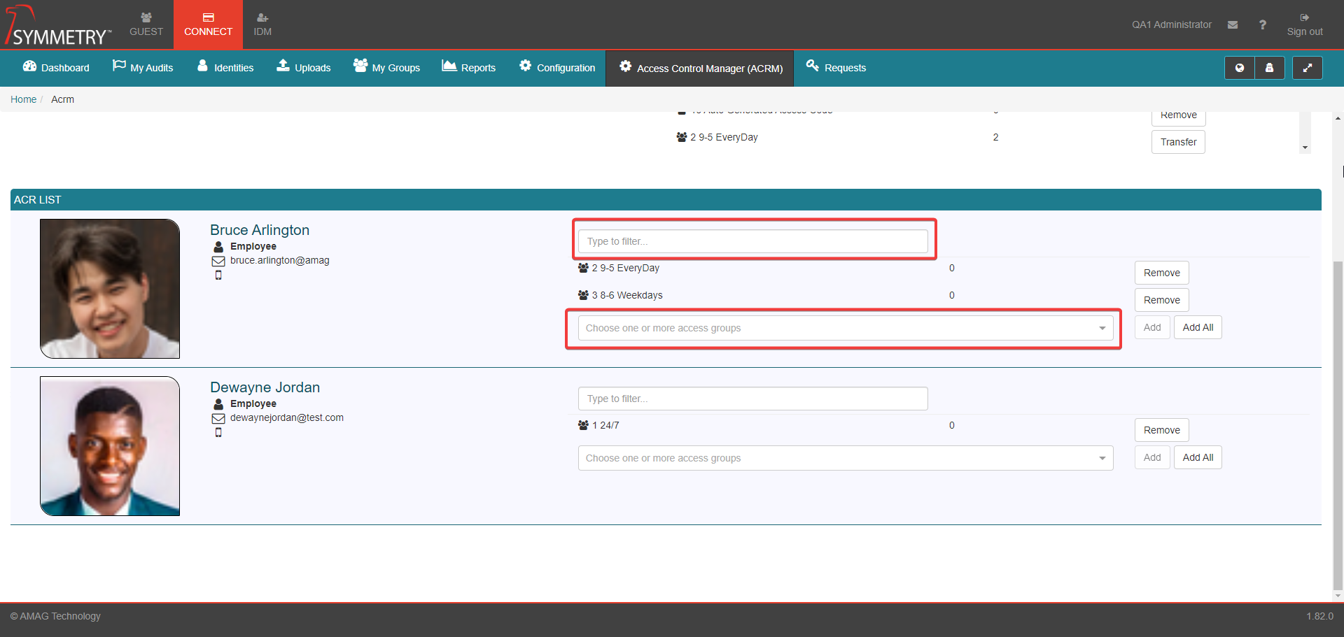
Task: Click the globe icon button in toolbar
Action: 1239,68
